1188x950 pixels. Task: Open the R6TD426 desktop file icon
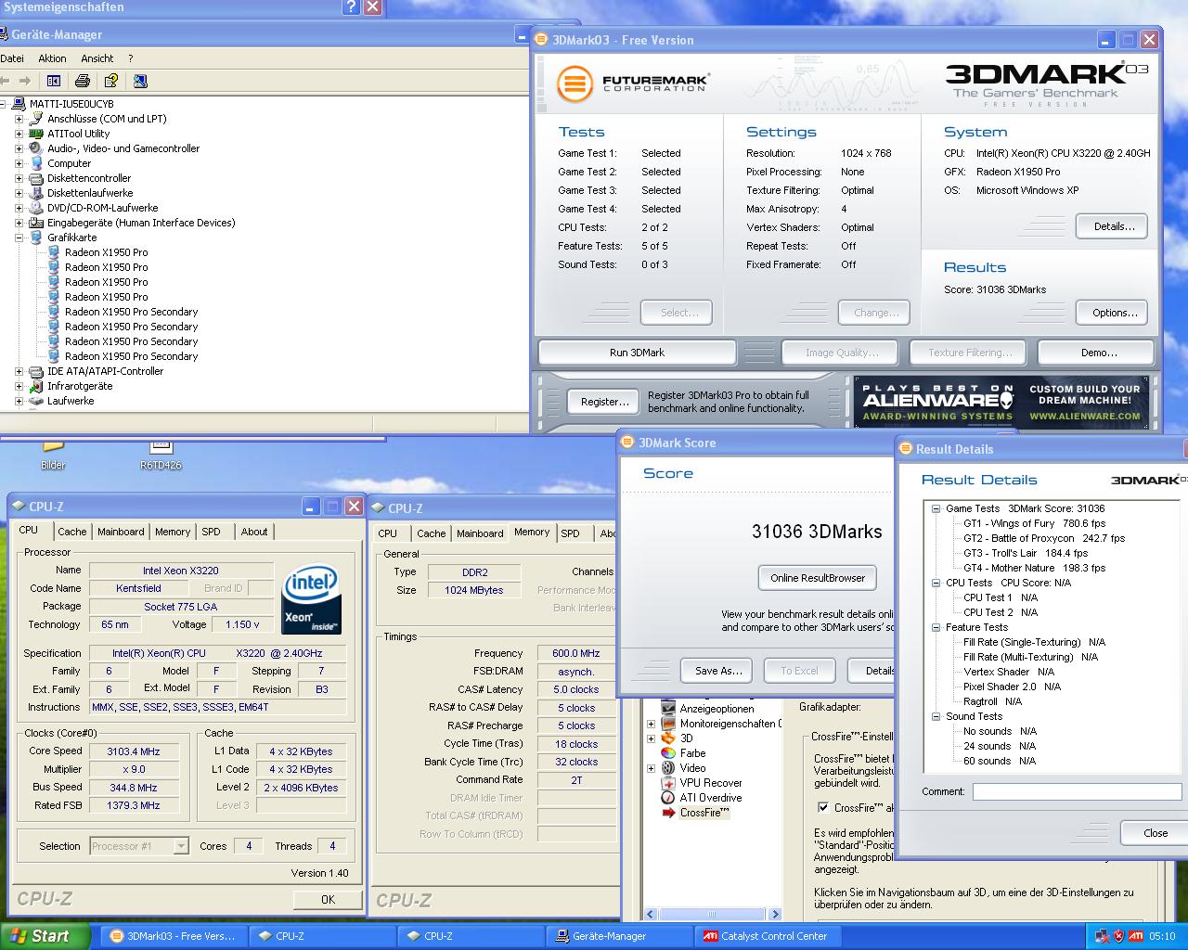coord(161,455)
